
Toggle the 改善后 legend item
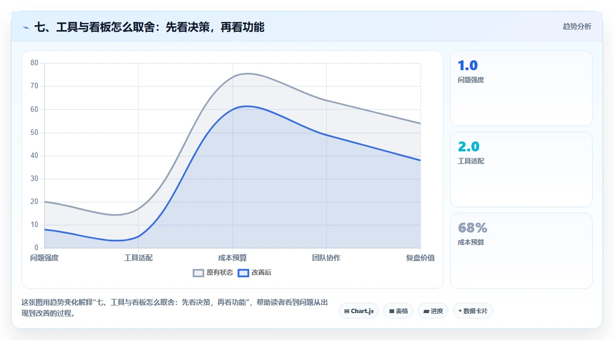click(x=254, y=273)
